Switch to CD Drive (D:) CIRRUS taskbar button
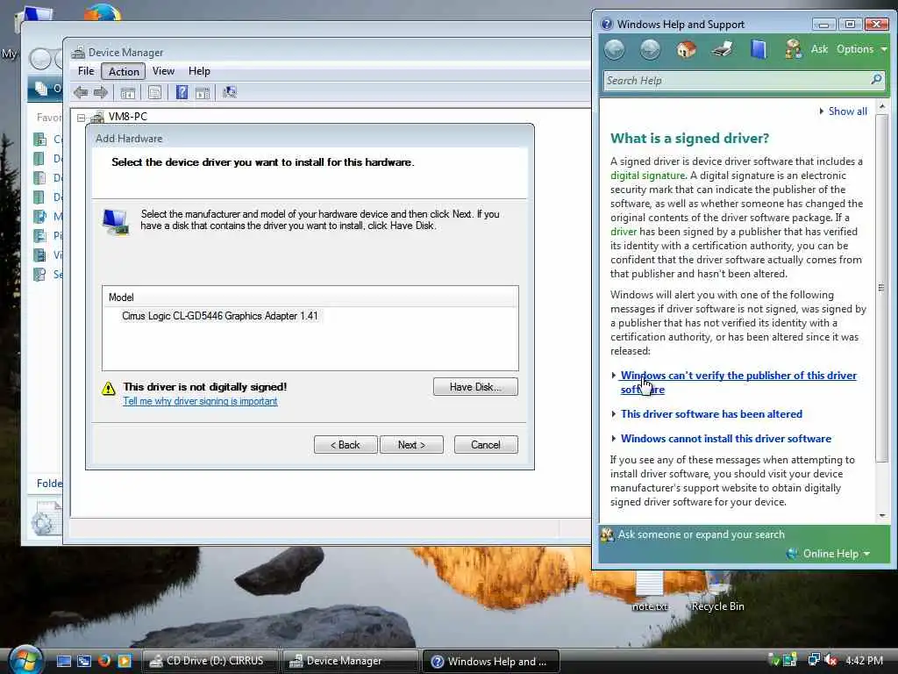898x674 pixels. (210, 661)
